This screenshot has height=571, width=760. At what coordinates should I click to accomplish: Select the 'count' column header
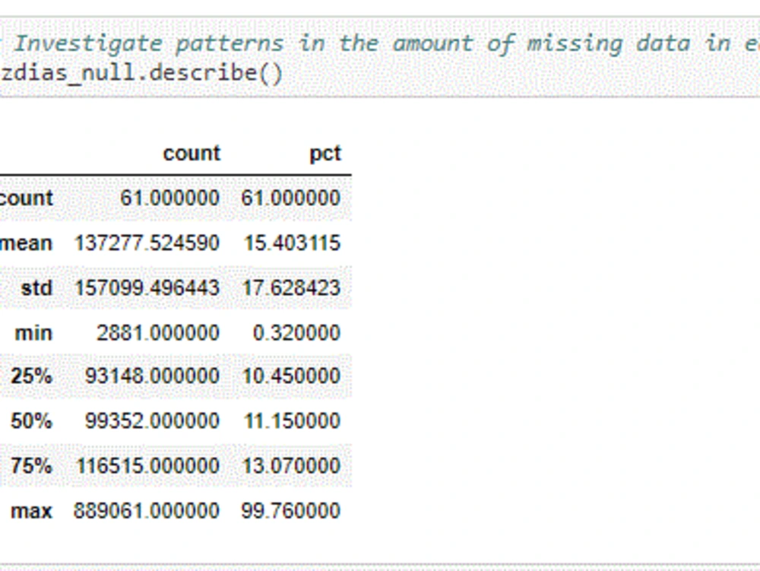(x=192, y=154)
